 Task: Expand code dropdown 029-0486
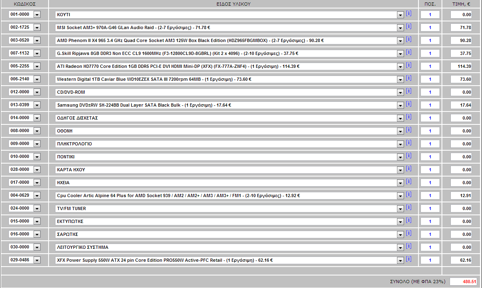(x=37, y=260)
